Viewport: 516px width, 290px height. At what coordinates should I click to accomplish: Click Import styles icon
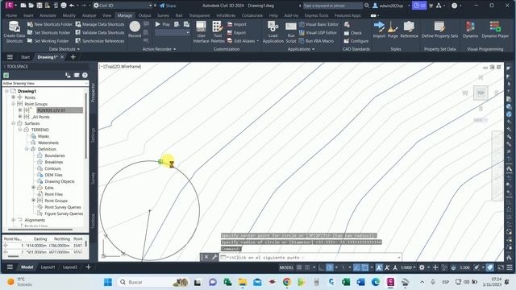point(379,30)
